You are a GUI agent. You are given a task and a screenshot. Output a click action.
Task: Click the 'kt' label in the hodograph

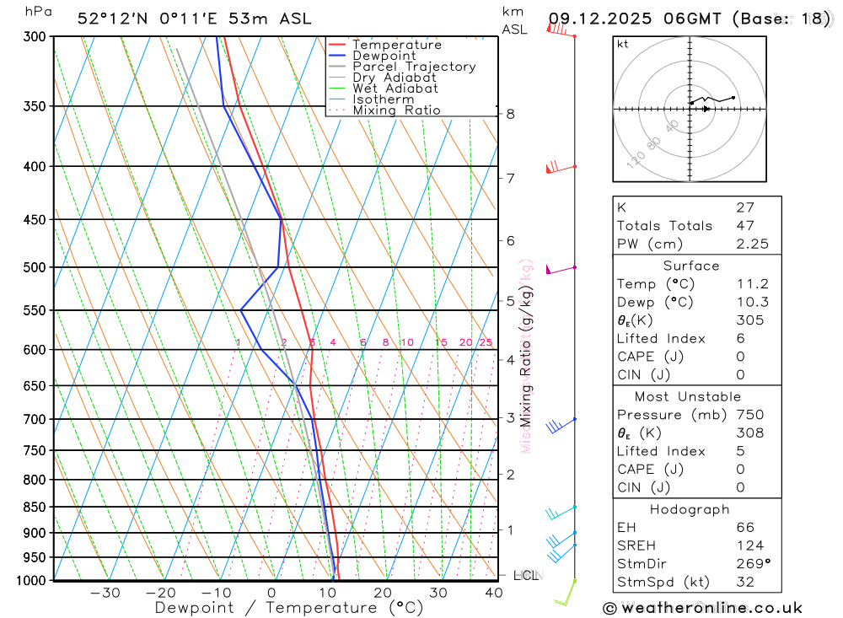[x=623, y=44]
